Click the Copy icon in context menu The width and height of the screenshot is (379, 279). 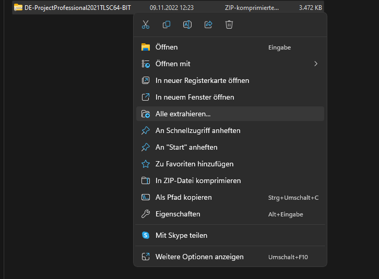click(167, 25)
